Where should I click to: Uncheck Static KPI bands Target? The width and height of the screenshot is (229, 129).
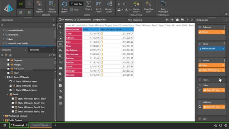[10, 86]
